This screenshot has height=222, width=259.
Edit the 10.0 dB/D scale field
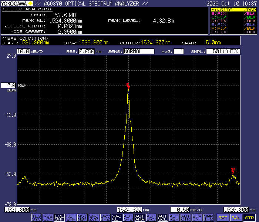pyautogui.click(x=23, y=51)
